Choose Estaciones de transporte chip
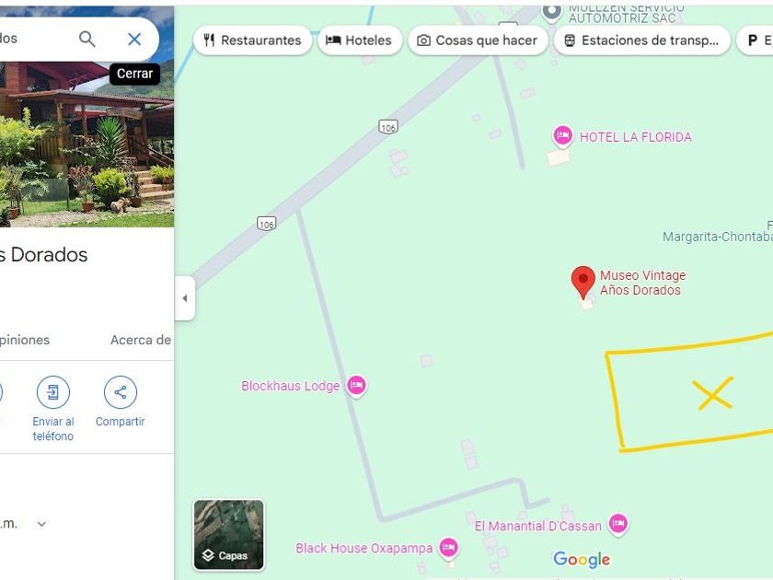 [642, 41]
